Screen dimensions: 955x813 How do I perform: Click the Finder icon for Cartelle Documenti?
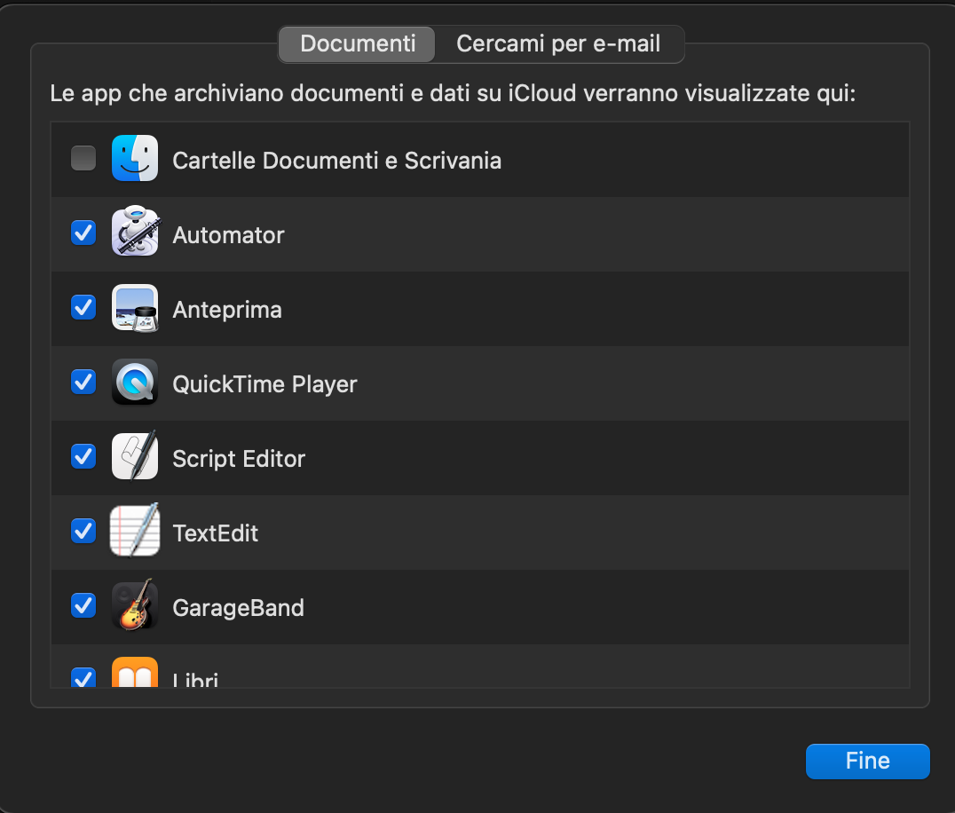pyautogui.click(x=135, y=158)
